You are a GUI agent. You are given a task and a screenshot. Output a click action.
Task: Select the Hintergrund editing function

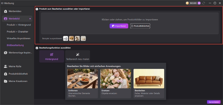click(52, 56)
